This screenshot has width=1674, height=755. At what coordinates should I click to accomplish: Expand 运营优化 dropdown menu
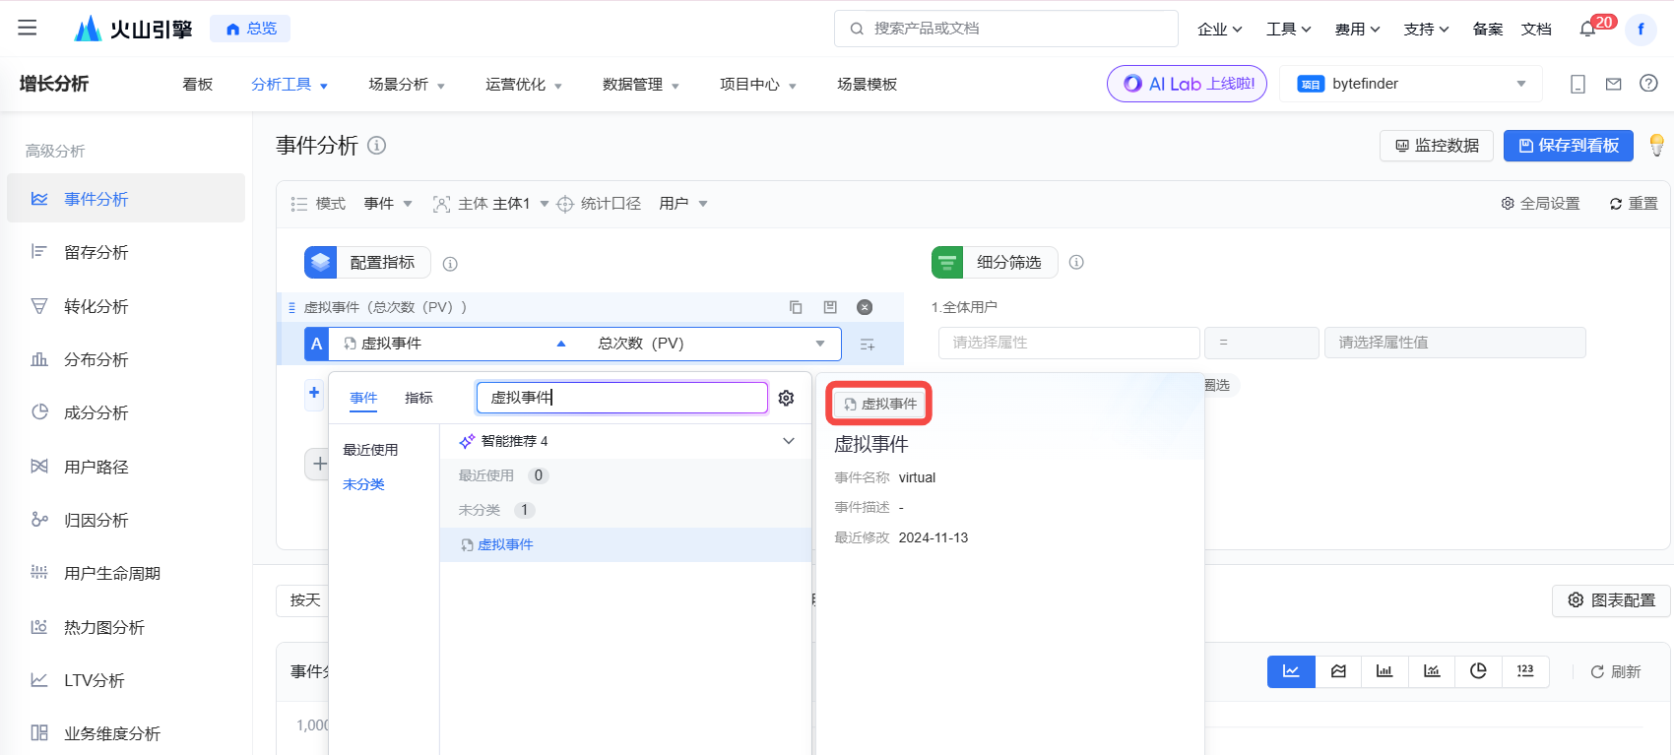click(x=524, y=85)
